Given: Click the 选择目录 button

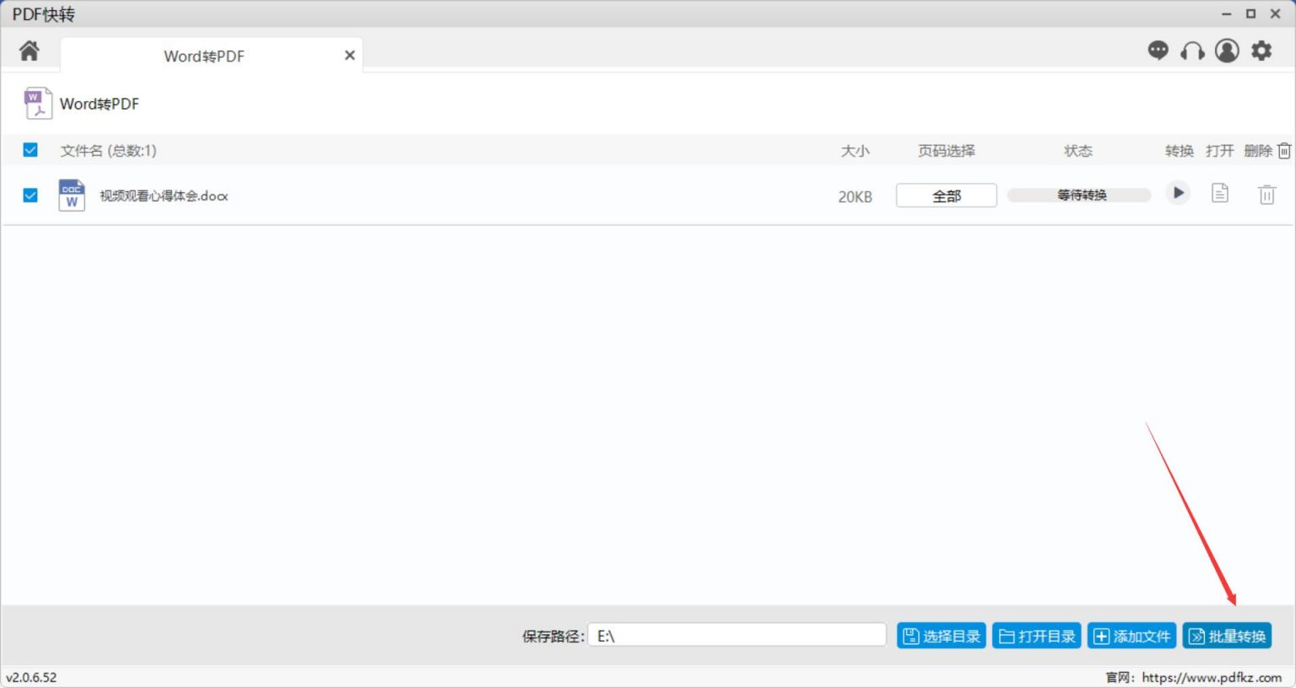Looking at the screenshot, I should pyautogui.click(x=941, y=636).
